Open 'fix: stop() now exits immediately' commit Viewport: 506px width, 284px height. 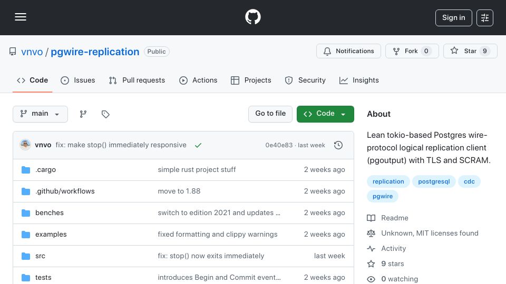coord(211,256)
